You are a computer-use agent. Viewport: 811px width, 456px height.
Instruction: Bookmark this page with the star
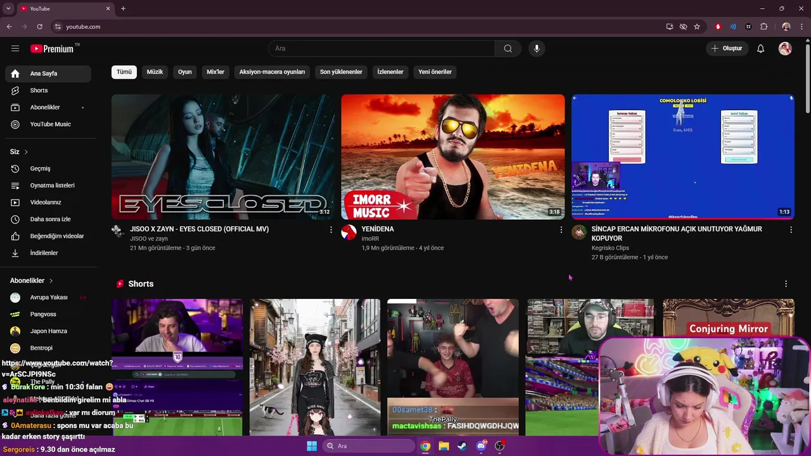697,27
